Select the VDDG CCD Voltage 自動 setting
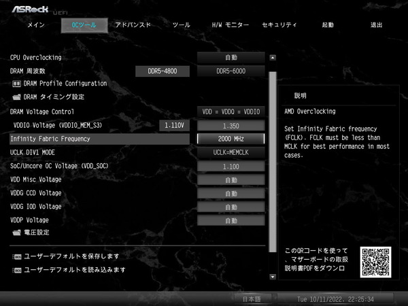Viewport: 408px width, 306px height. pos(231,193)
